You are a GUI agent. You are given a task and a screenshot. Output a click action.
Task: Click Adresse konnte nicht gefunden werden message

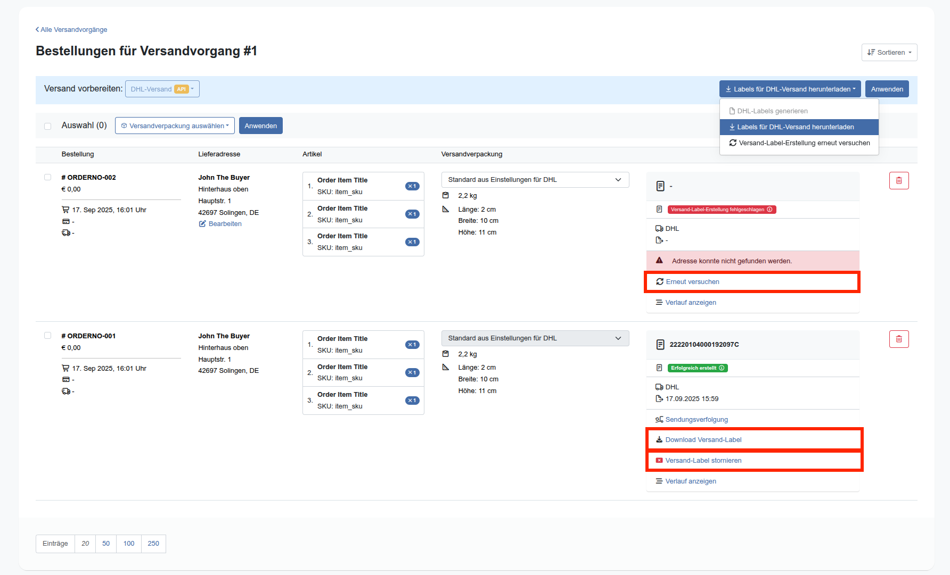pyautogui.click(x=732, y=261)
